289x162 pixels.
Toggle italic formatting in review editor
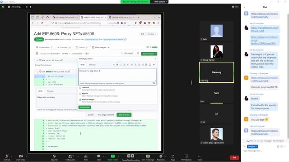[x=121, y=65]
